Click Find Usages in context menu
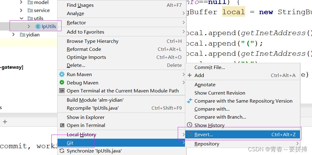Viewport: 312px width, 155px height. [x=80, y=5]
